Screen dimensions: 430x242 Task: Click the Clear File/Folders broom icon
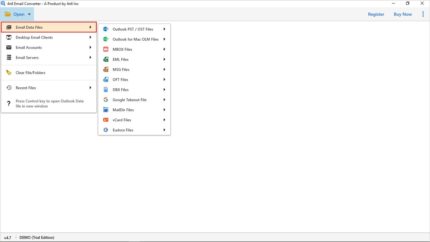pos(9,73)
